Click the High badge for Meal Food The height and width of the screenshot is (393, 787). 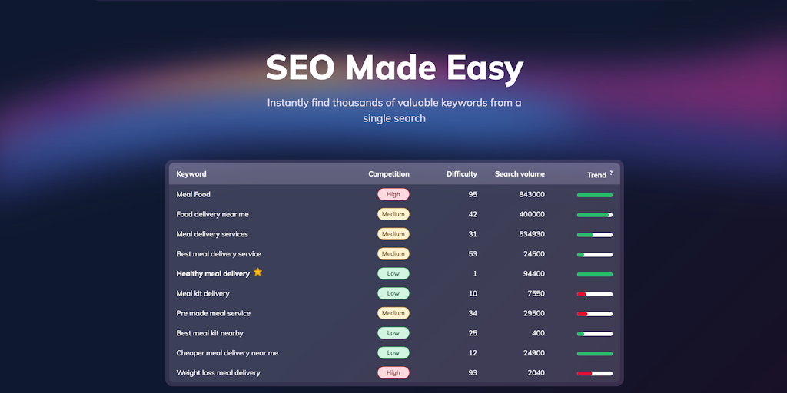pos(393,194)
